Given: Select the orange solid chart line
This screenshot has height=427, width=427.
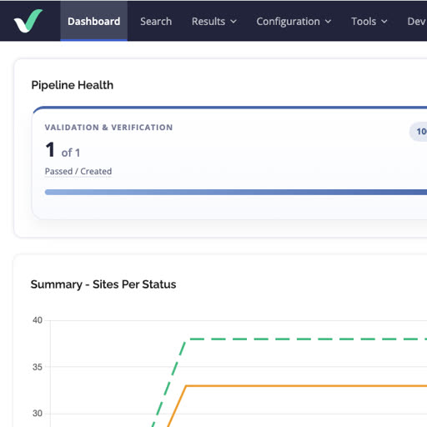Looking at the screenshot, I should click(x=306, y=386).
